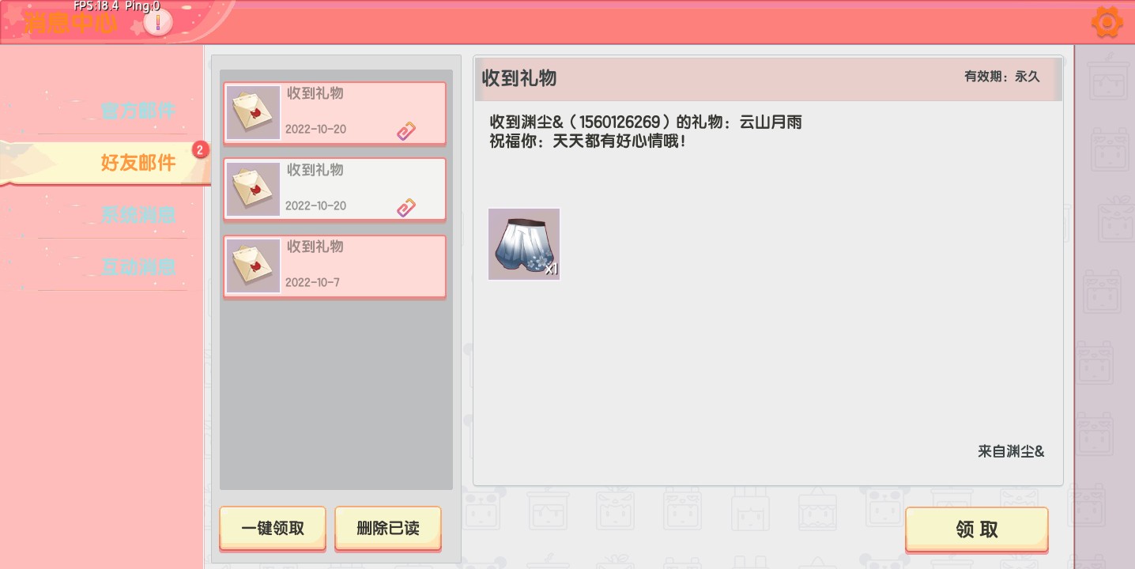1135x569 pixels.
Task: Open the 系统消息 tab
Action: tap(138, 215)
